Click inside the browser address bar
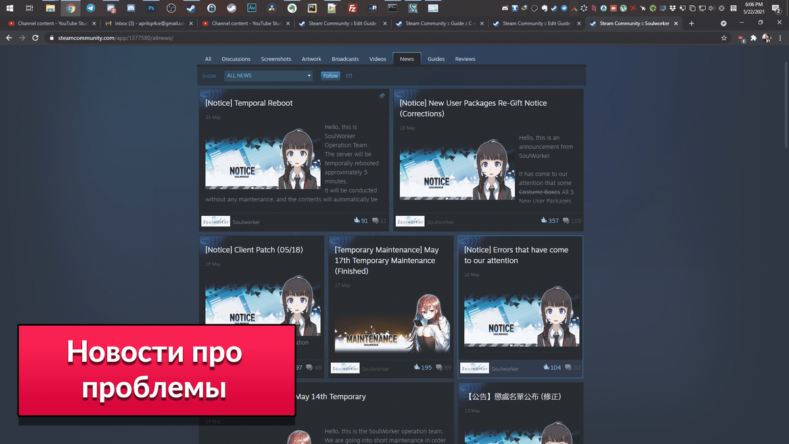Viewport: 789px width, 444px height. click(263, 38)
